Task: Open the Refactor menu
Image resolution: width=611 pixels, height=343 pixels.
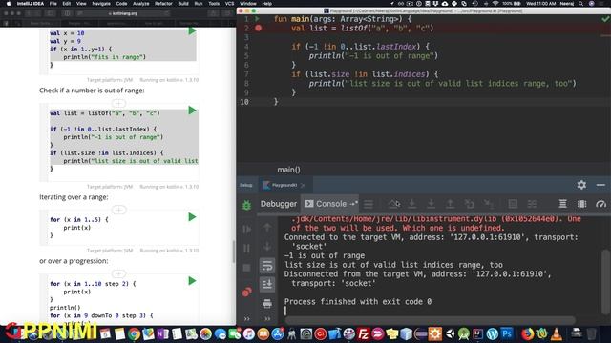Action: (163, 4)
